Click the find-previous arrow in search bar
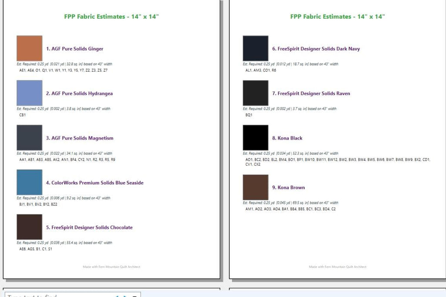The image size is (446, 297). (117, 296)
